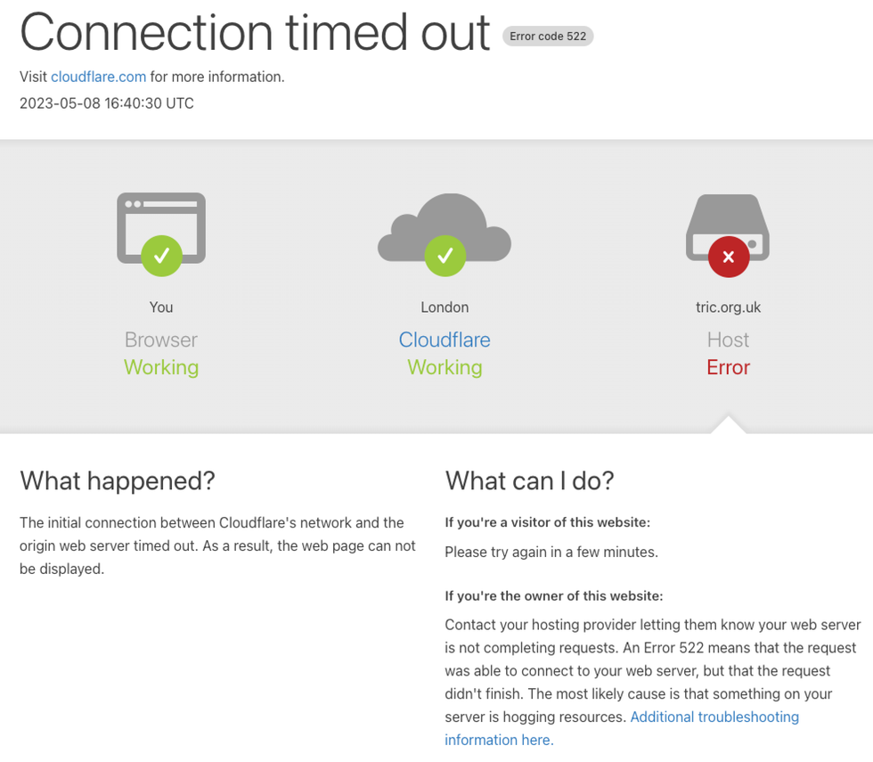The image size is (873, 762).
Task: Click the tric.org.uk host name
Action: [x=728, y=307]
